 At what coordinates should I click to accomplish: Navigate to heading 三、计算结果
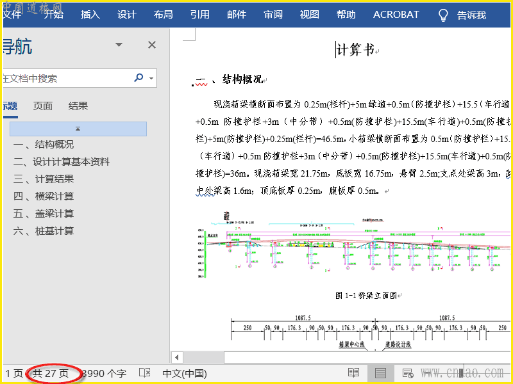[44, 179]
